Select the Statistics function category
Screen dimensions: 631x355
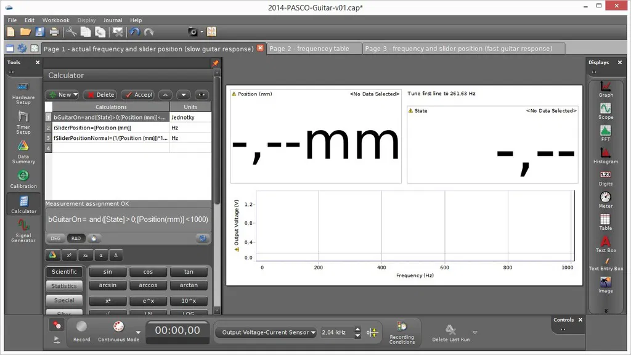click(x=64, y=286)
